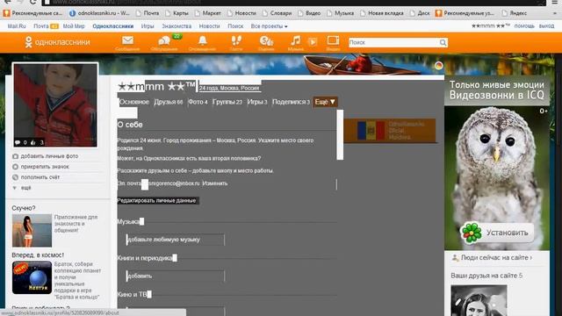562x316 pixels.
Task: Open Новости in the portal bar
Action: point(209,26)
